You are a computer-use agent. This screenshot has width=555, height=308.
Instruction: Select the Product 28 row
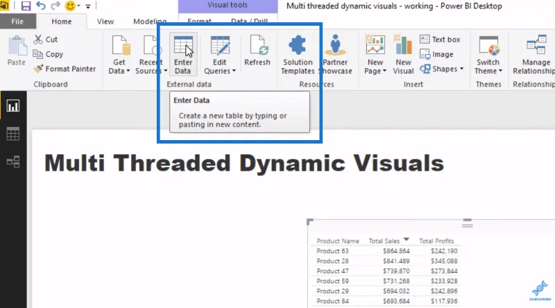387,261
